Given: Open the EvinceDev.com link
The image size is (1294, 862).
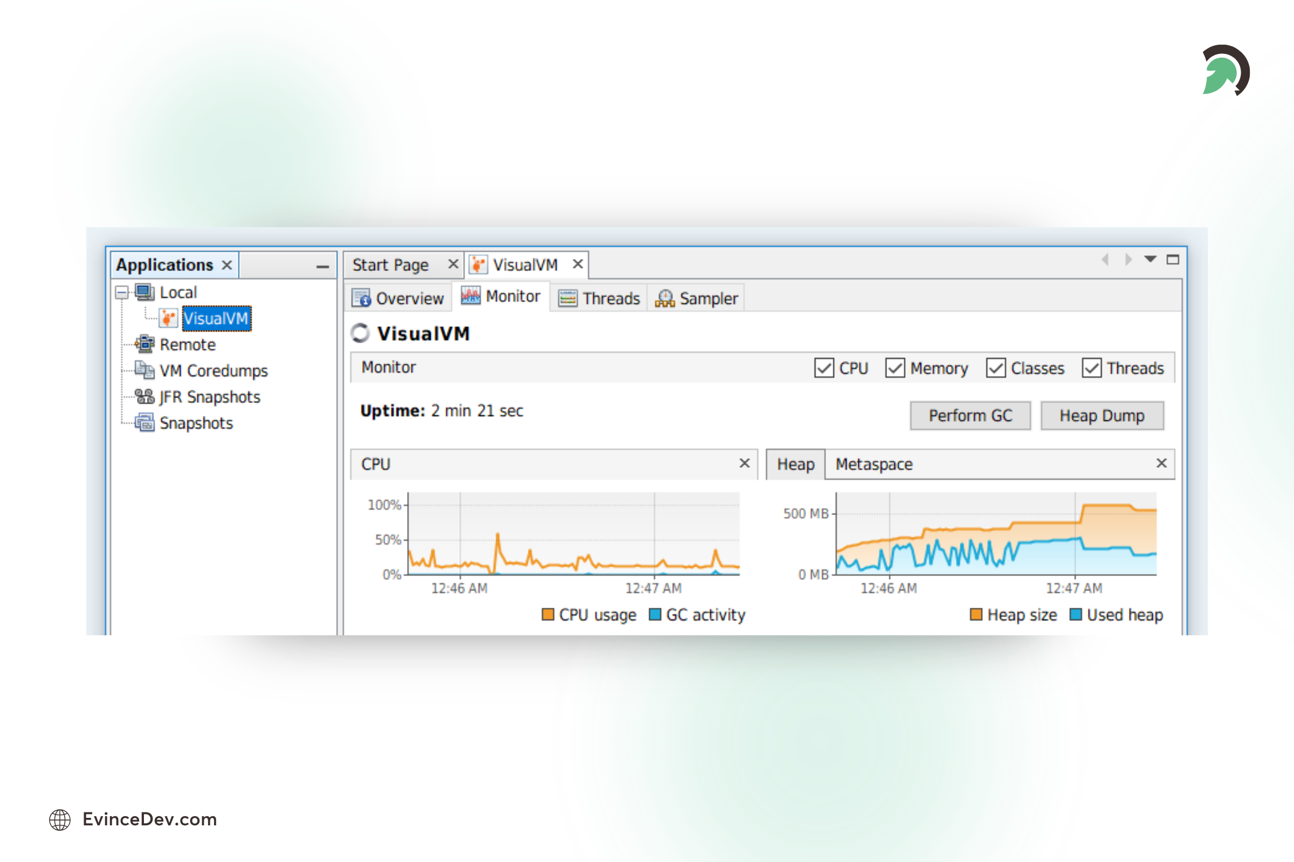Looking at the screenshot, I should point(150,819).
